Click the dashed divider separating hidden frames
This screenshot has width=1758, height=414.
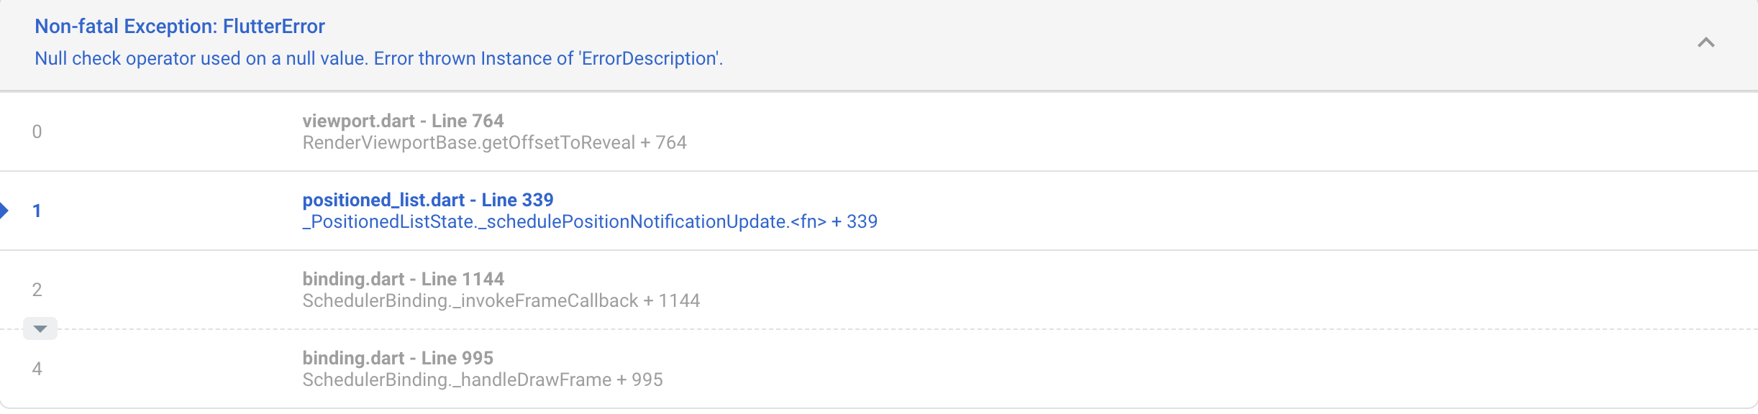tap(863, 328)
